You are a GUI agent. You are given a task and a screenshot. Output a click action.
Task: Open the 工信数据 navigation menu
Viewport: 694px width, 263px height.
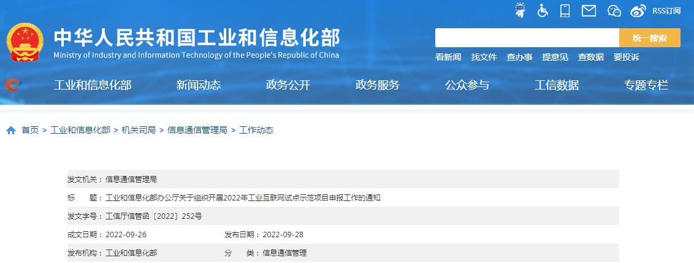coord(556,85)
